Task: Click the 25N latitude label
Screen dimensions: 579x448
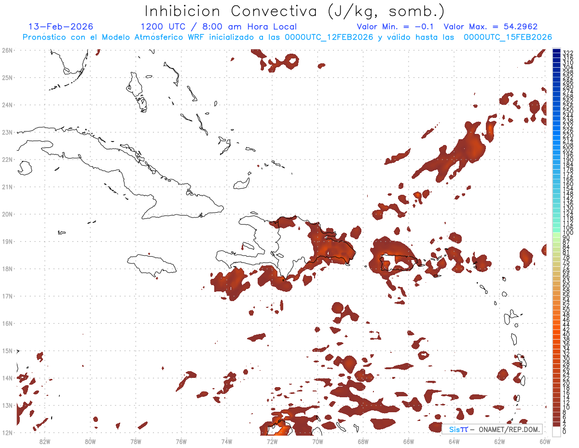Action: coord(7,77)
